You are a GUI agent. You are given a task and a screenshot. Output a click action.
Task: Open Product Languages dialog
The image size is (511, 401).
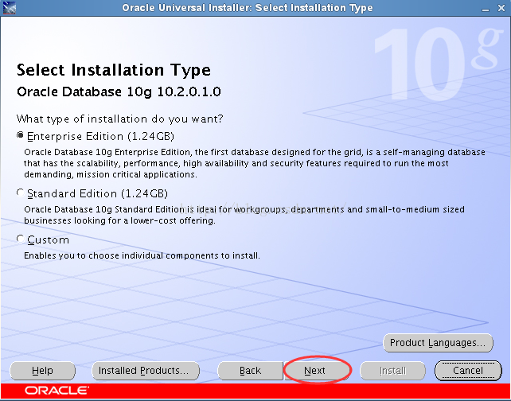coord(438,343)
